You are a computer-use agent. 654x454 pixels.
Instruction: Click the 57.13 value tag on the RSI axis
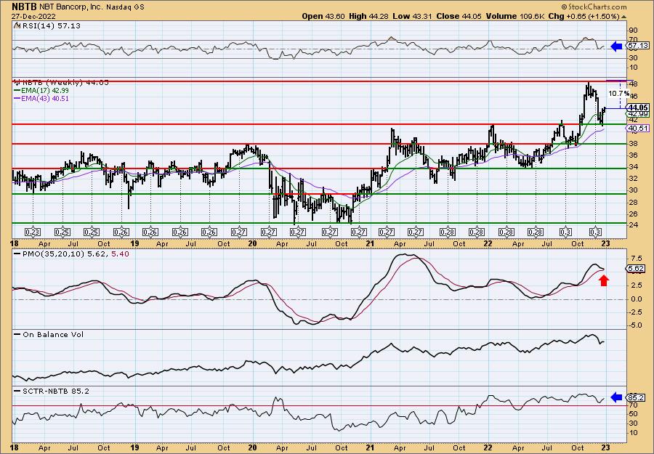pyautogui.click(x=638, y=46)
